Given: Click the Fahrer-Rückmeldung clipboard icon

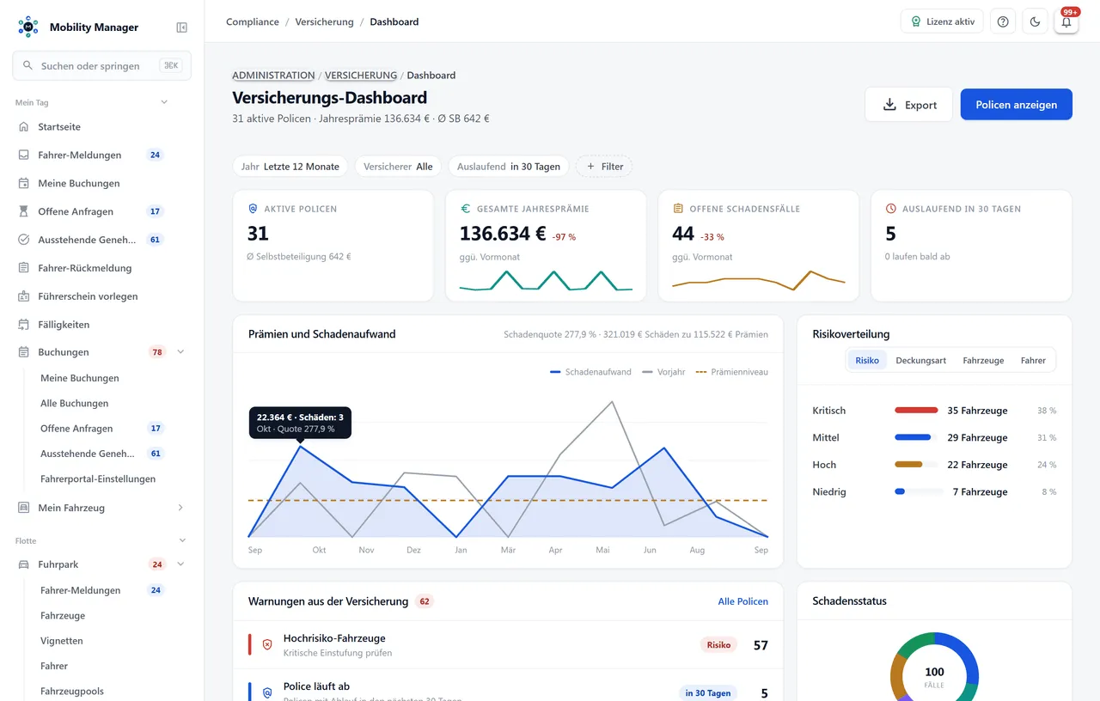Looking at the screenshot, I should (24, 268).
